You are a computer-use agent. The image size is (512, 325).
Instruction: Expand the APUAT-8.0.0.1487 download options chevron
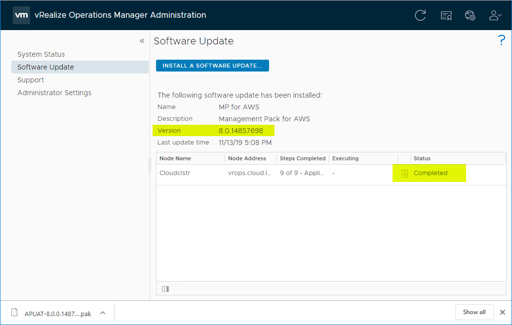(x=103, y=313)
